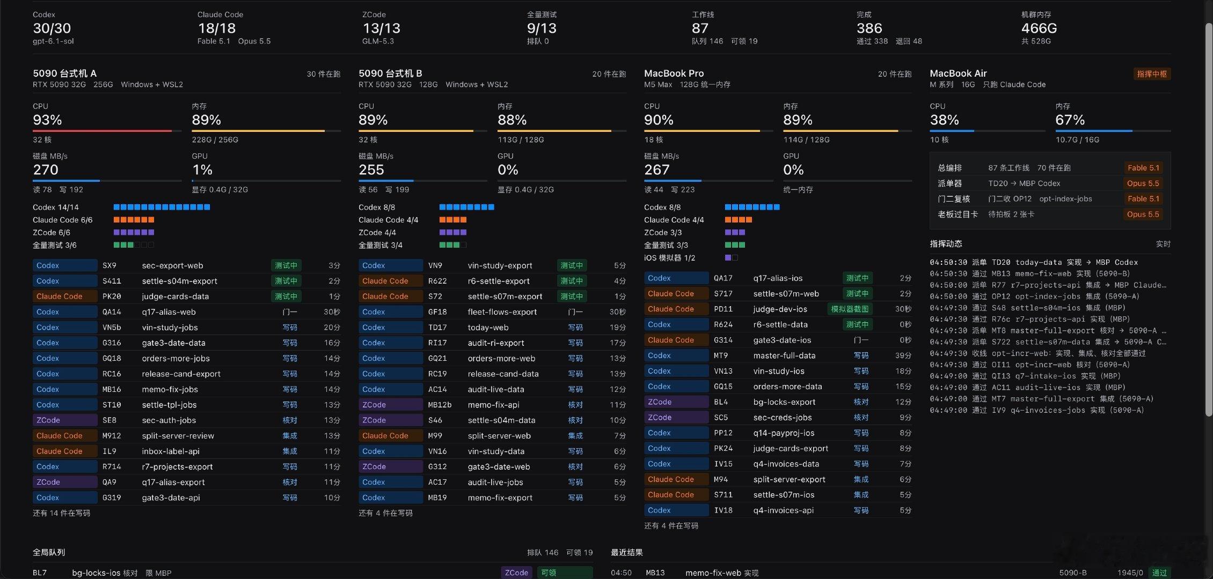Open the PK20 judge-cards-data row

point(186,296)
